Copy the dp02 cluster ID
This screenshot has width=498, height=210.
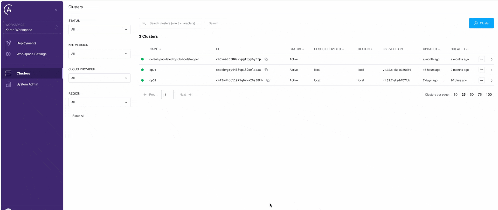click(x=268, y=80)
